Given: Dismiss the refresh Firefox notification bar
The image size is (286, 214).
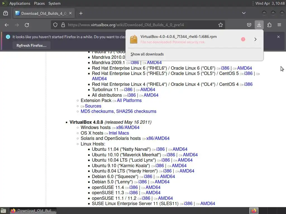Looking at the screenshot, I should pyautogui.click(x=278, y=37).
